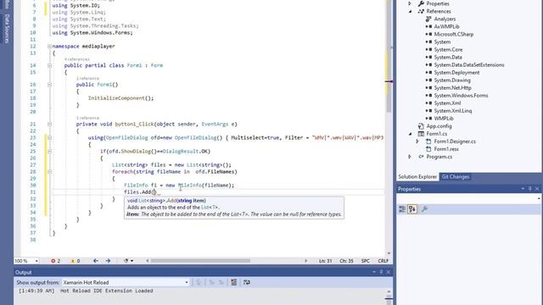Click the Properties wrench node icon
Viewport: 543px width, 305px height.
coord(421,3)
